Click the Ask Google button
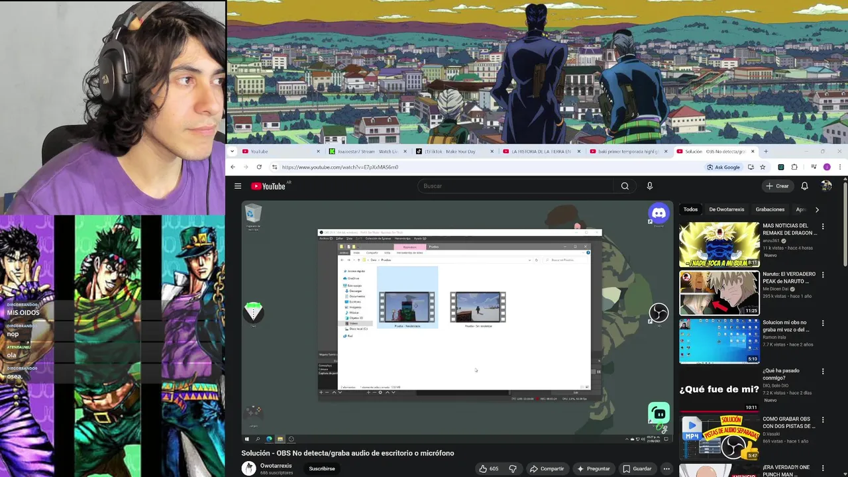 (x=723, y=167)
